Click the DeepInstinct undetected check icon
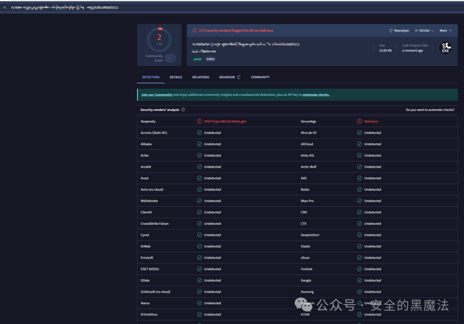Image resolution: width=464 pixels, height=324 pixels. (359, 235)
